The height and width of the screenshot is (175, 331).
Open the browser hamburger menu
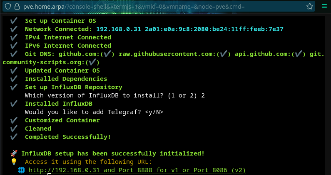point(324,7)
